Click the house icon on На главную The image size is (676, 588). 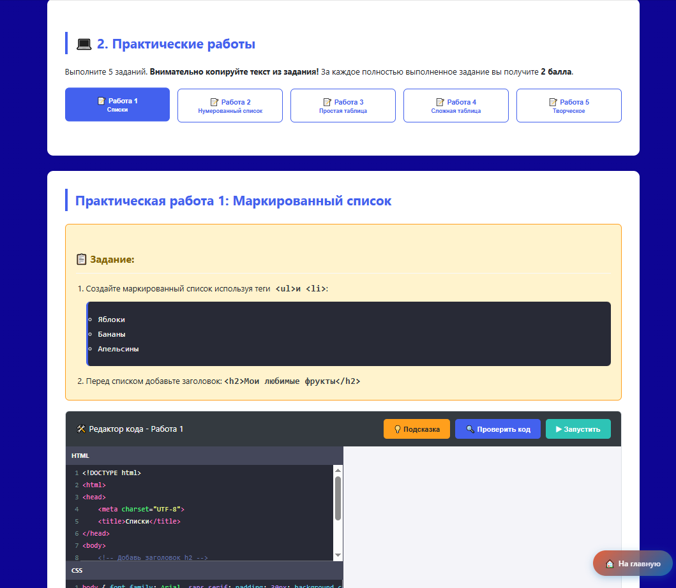[610, 563]
